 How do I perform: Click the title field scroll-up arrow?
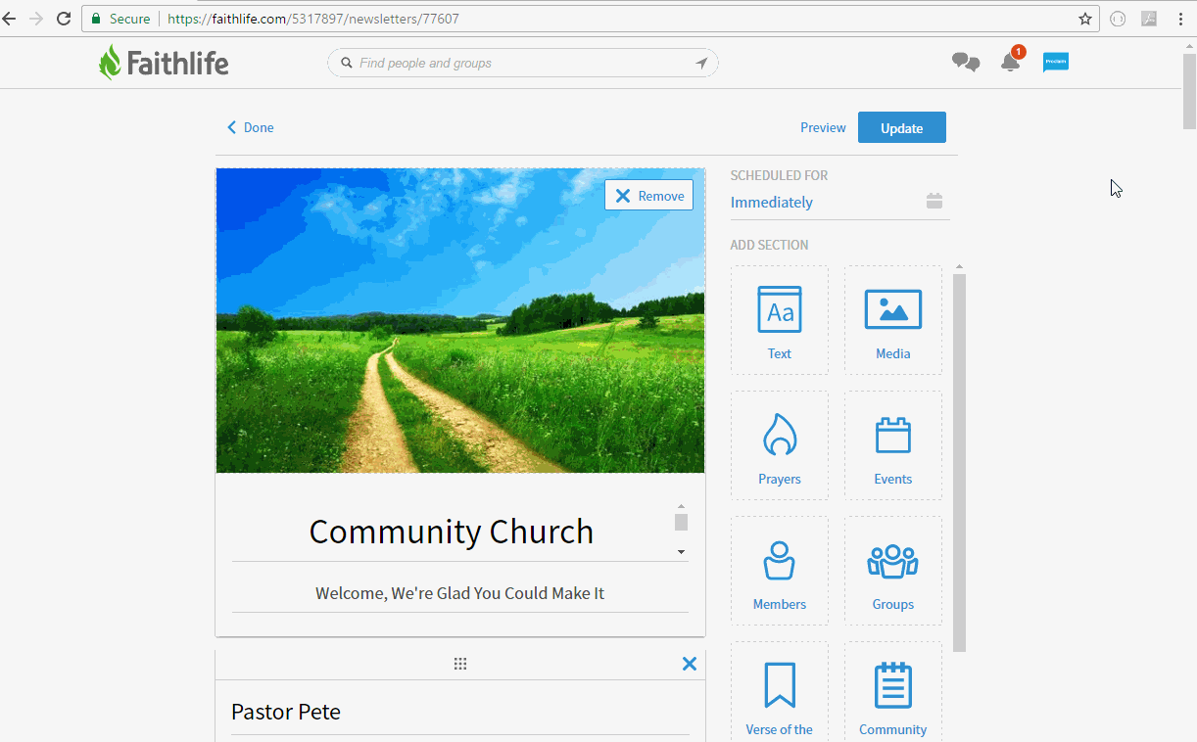pos(681,507)
